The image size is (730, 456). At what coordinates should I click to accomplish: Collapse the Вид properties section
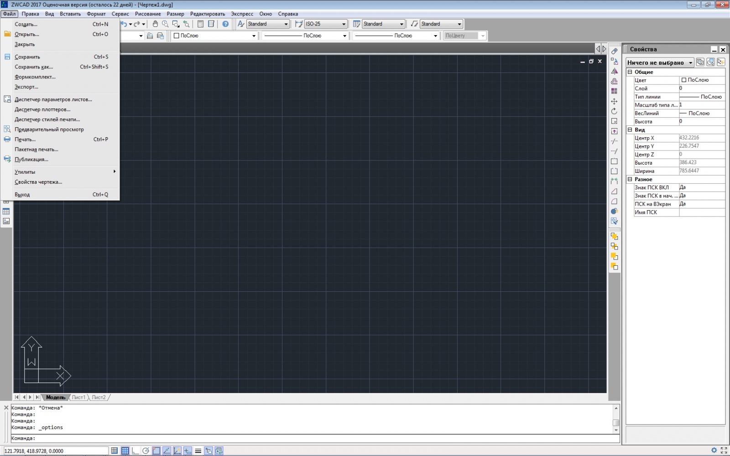[x=630, y=130]
